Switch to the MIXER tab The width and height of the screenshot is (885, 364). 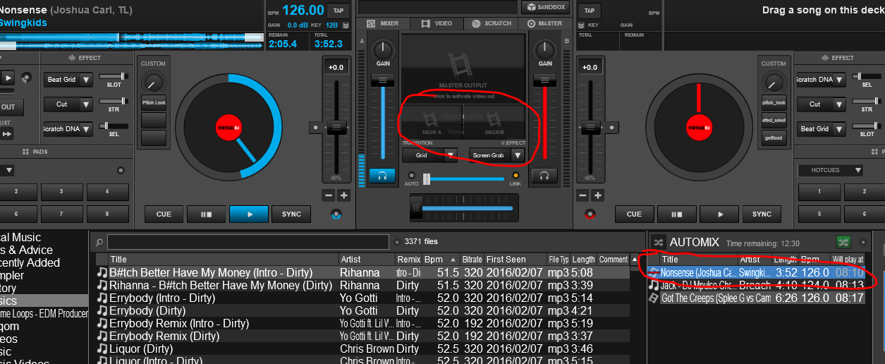coord(383,23)
